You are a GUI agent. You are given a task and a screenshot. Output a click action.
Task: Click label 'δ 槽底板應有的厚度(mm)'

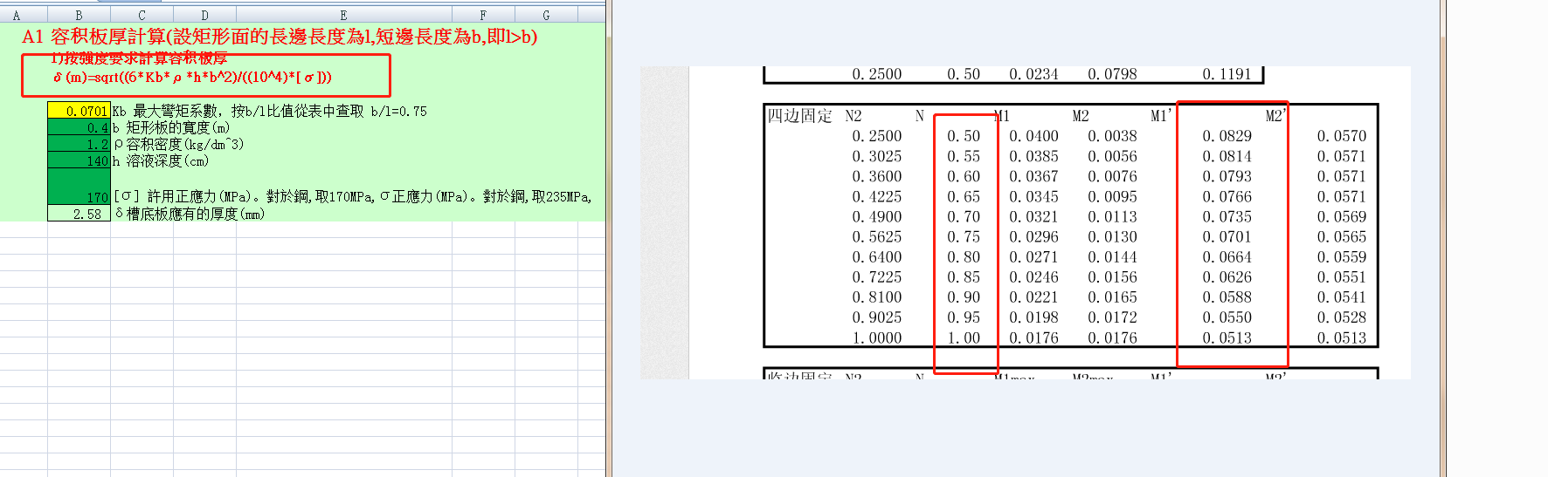190,214
